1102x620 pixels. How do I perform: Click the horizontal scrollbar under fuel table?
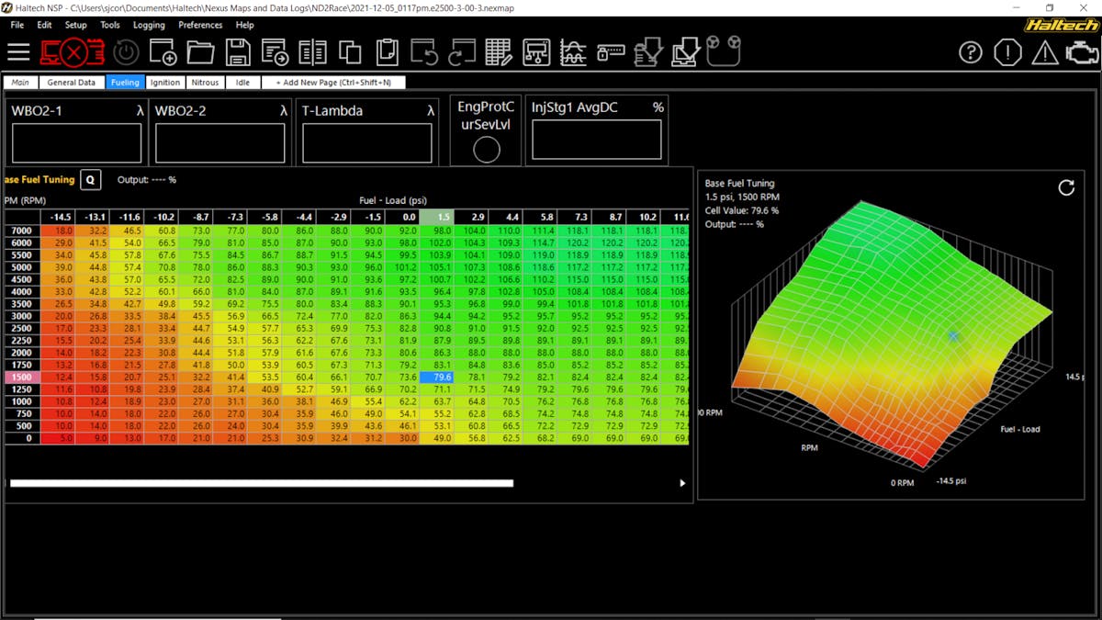(x=261, y=483)
